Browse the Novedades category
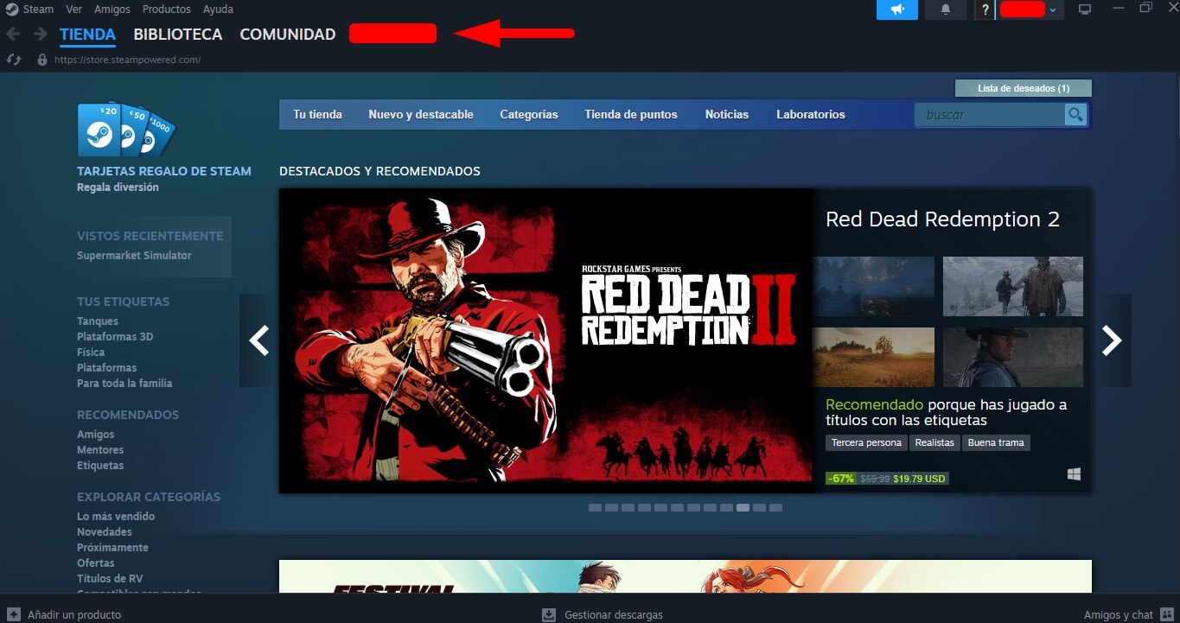This screenshot has height=623, width=1180. 105,532
